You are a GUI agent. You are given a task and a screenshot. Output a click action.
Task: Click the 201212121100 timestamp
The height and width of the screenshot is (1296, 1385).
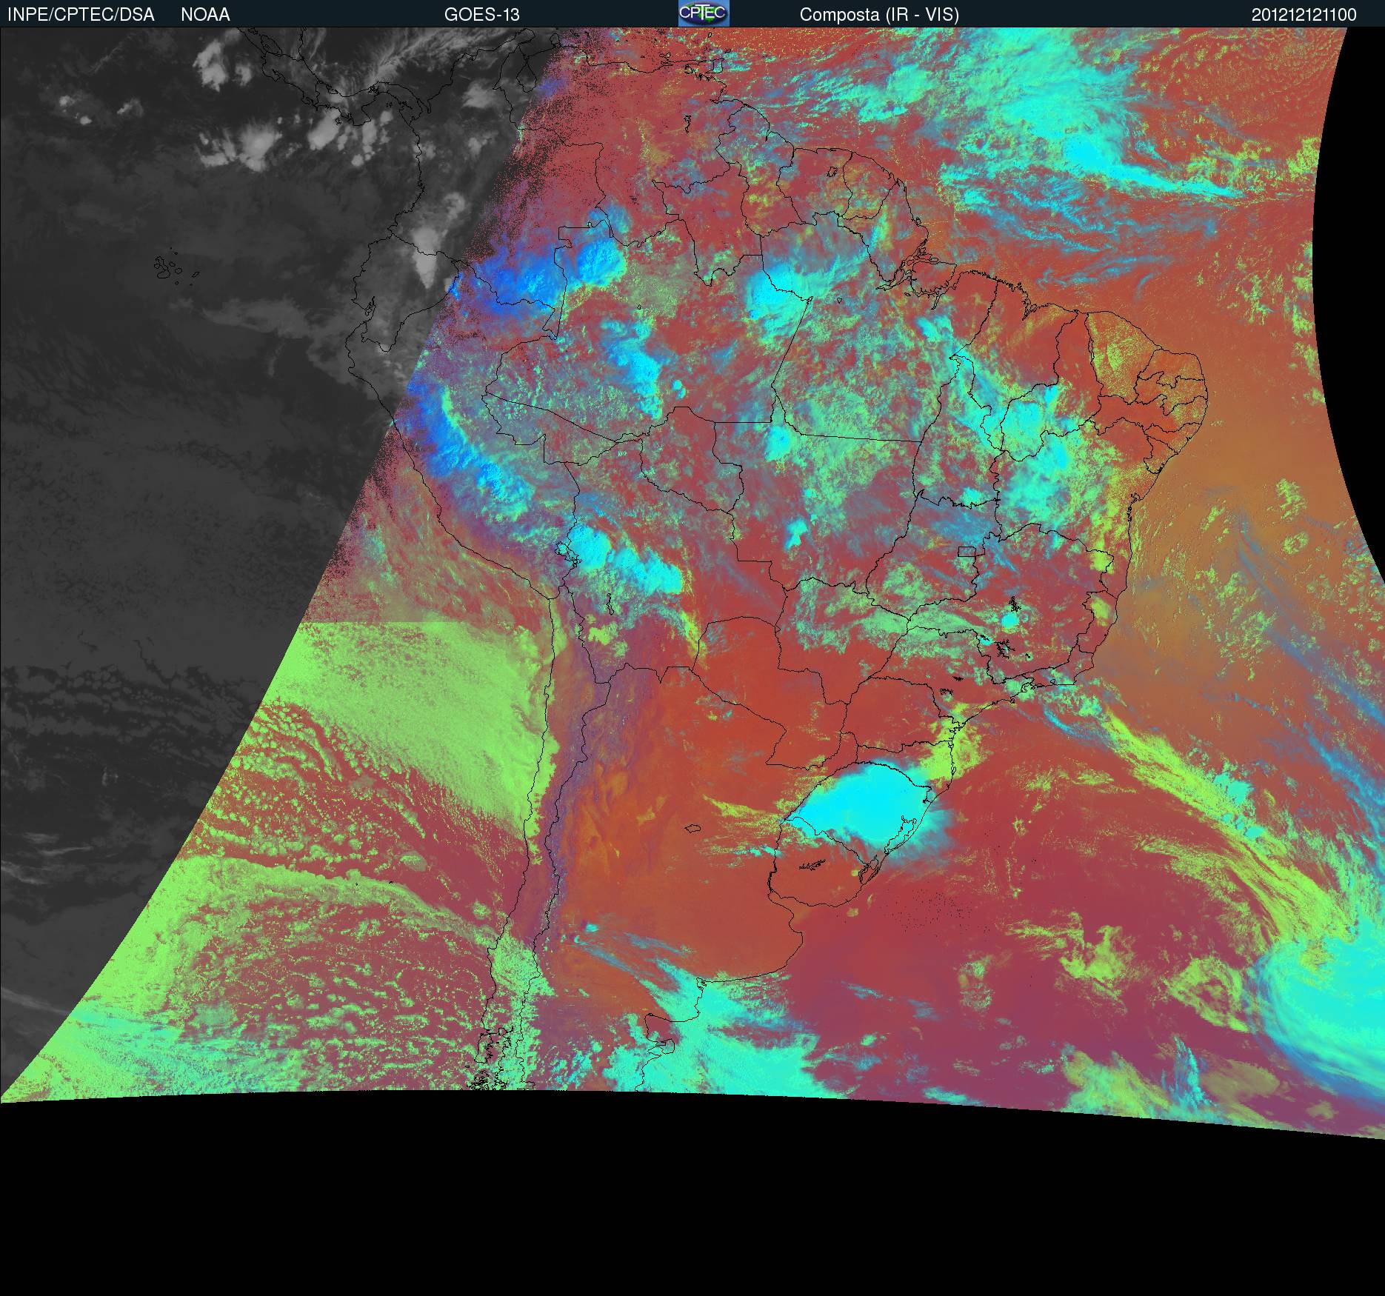(x=1304, y=15)
